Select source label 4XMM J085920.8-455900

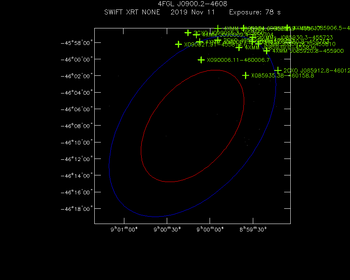pos(308,51)
